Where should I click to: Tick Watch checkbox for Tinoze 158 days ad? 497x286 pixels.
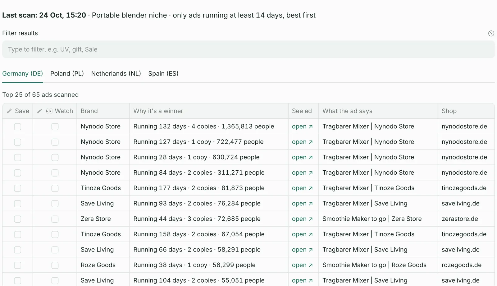click(55, 234)
